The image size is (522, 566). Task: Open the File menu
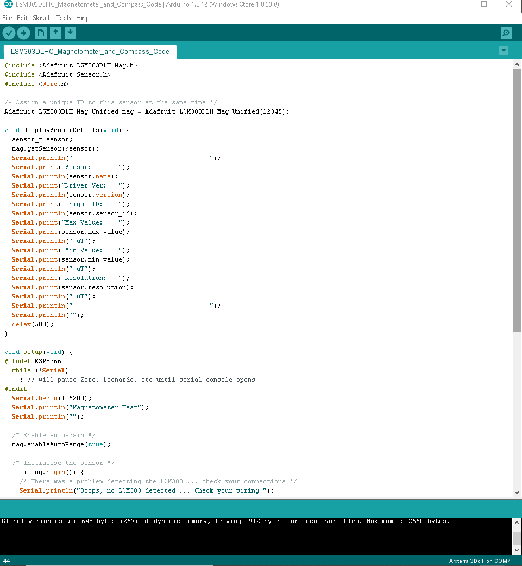coord(7,18)
